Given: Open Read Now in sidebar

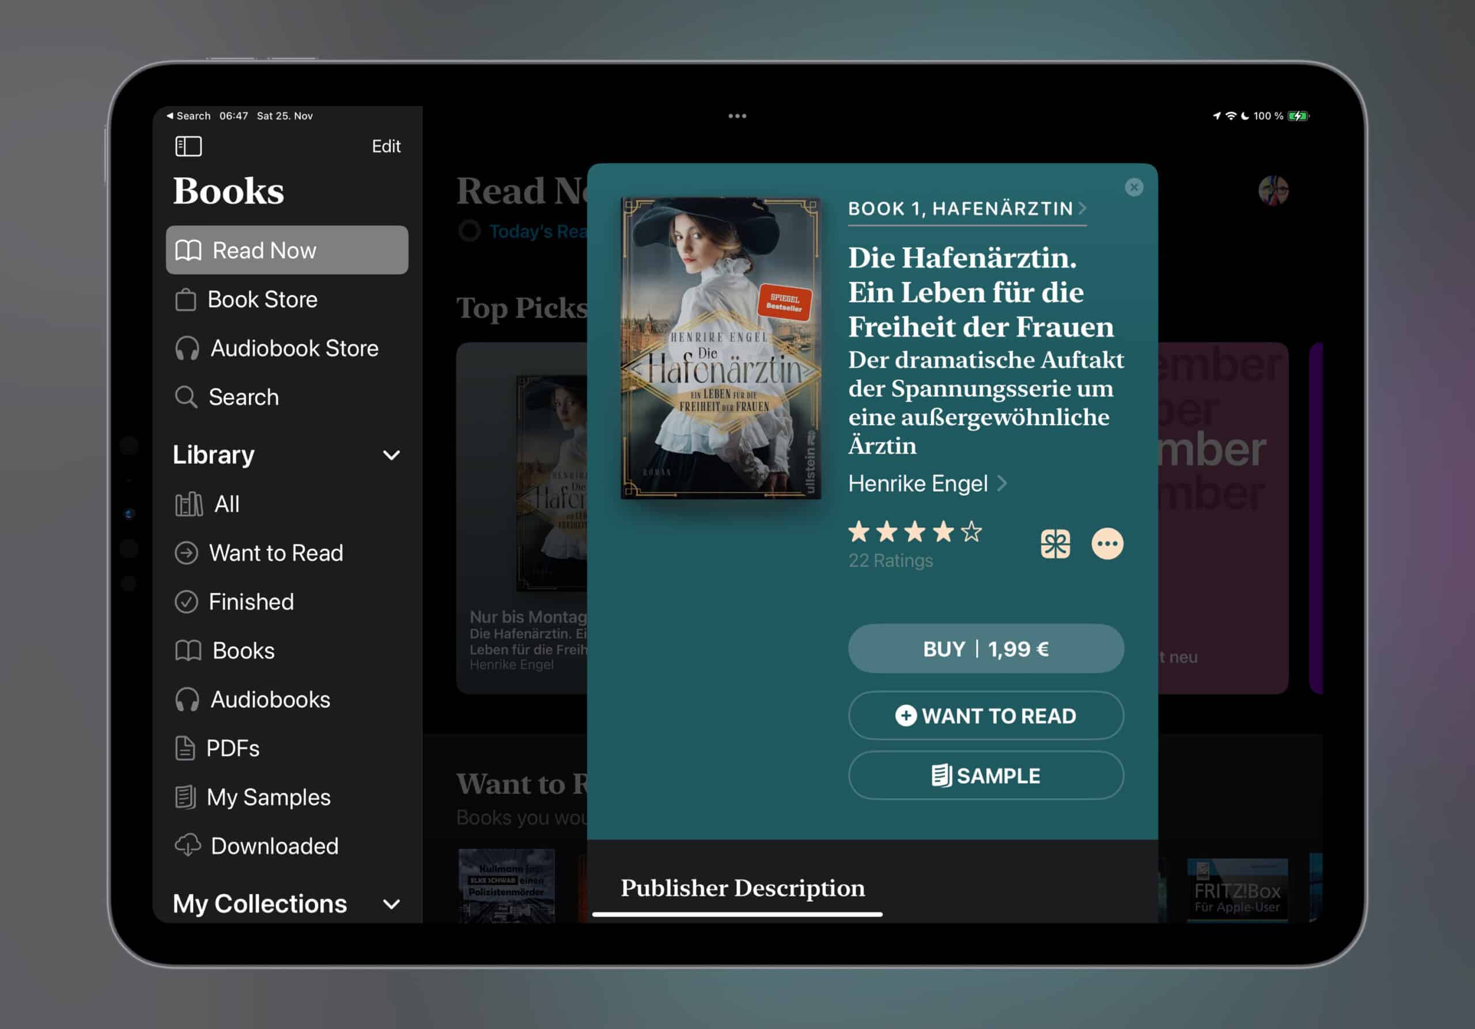Looking at the screenshot, I should [286, 250].
